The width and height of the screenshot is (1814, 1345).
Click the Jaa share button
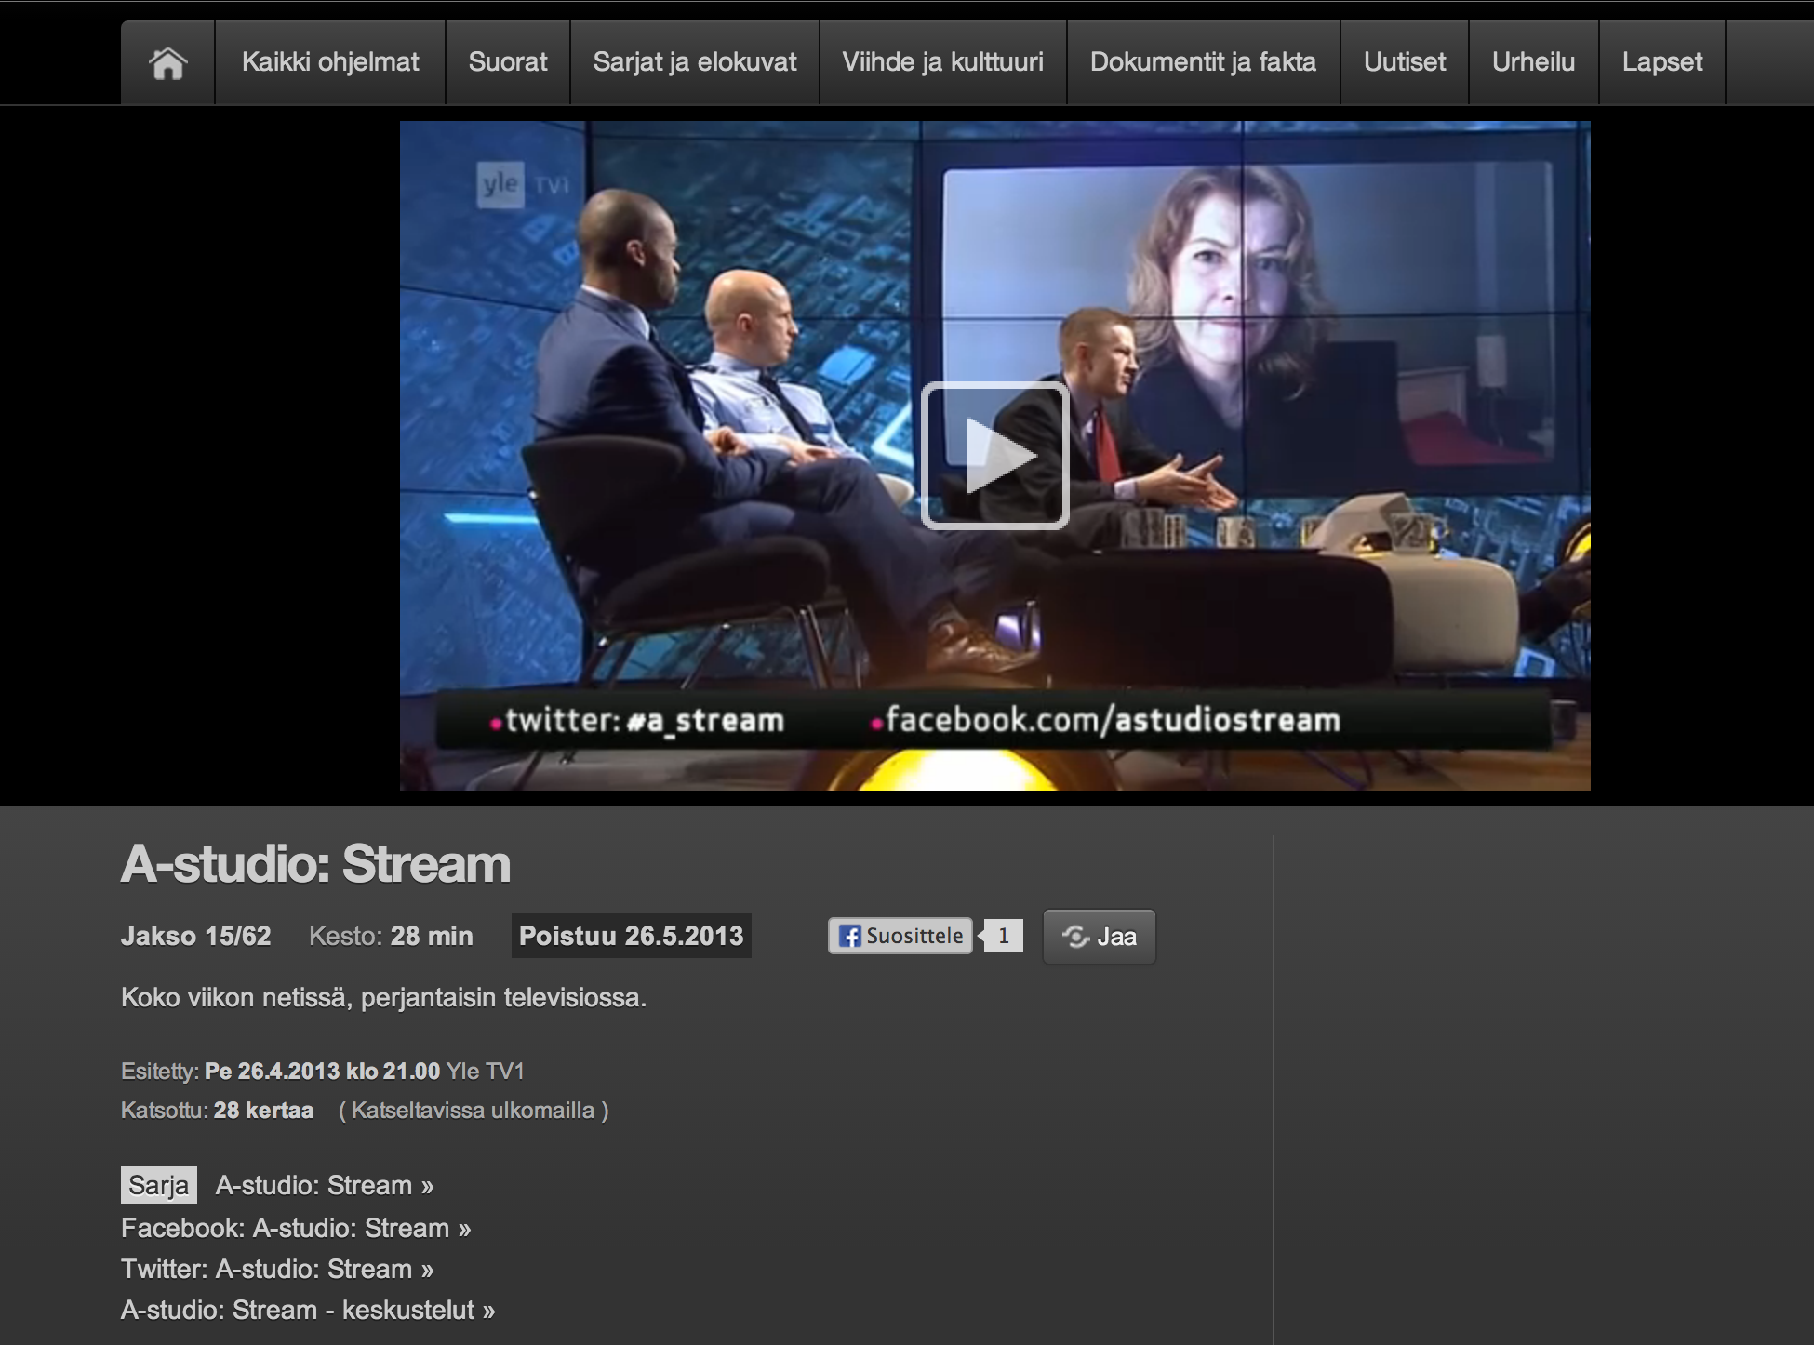1100,937
